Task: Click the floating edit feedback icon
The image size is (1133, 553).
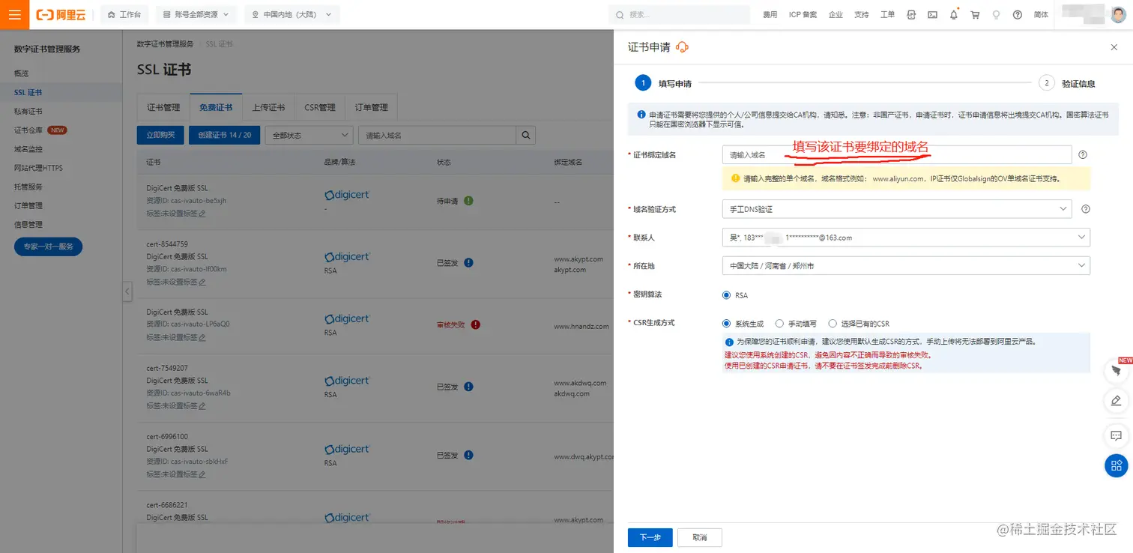Action: coord(1117,401)
